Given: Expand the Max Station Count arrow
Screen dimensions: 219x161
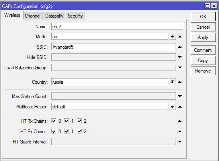Looking at the screenshot, I should [x=180, y=96].
